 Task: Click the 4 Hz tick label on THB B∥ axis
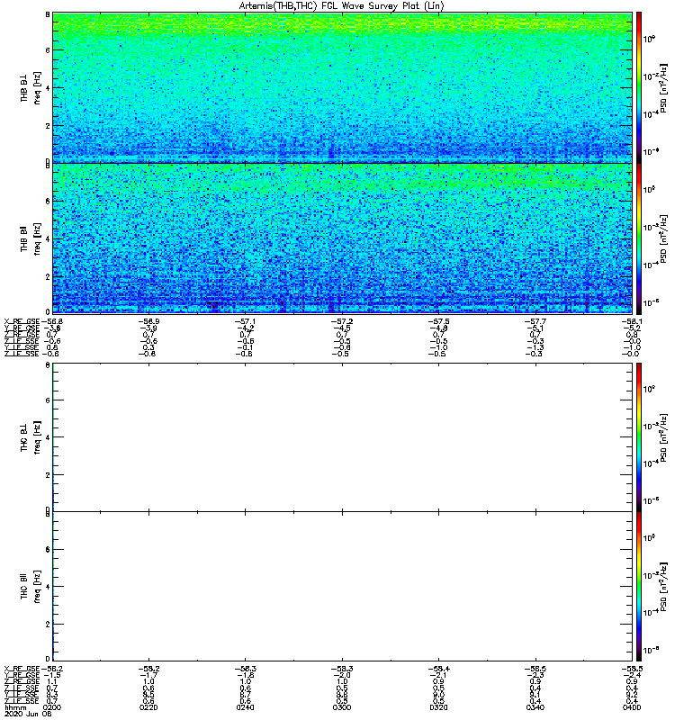(x=48, y=238)
